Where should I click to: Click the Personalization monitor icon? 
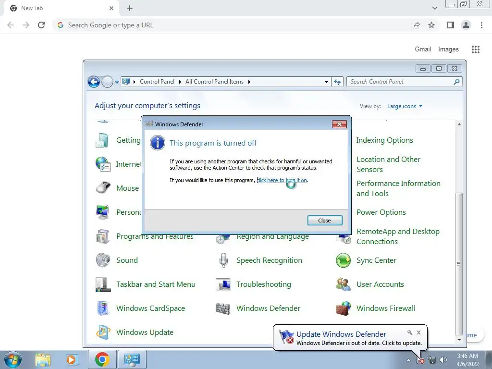point(103,212)
